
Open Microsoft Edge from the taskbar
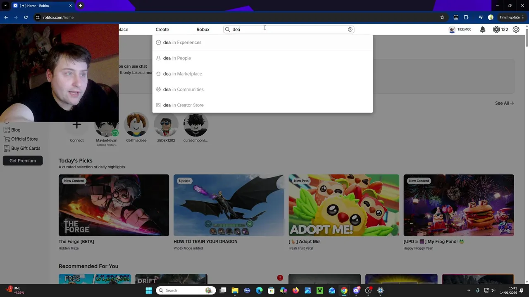point(259,290)
